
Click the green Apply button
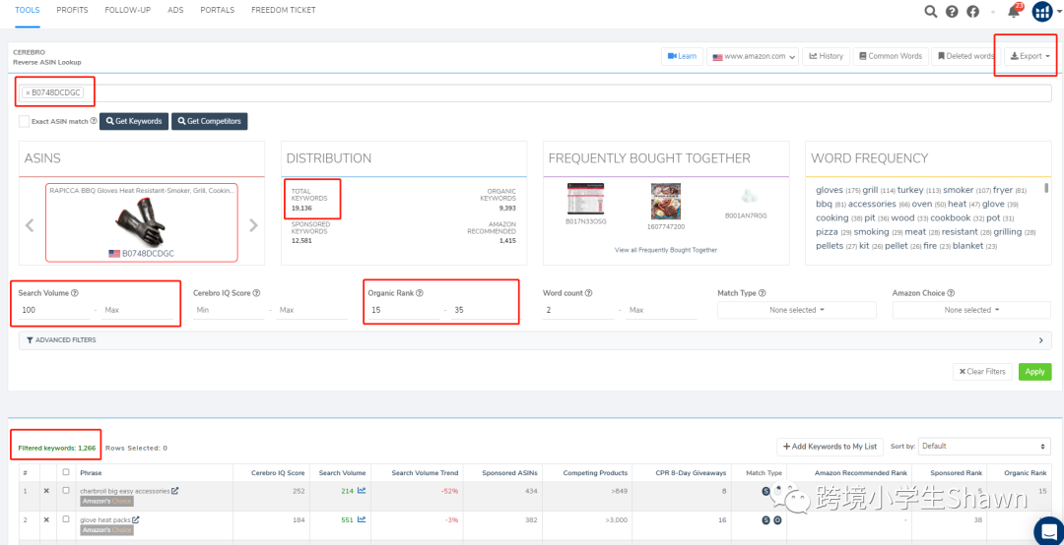coord(1034,372)
